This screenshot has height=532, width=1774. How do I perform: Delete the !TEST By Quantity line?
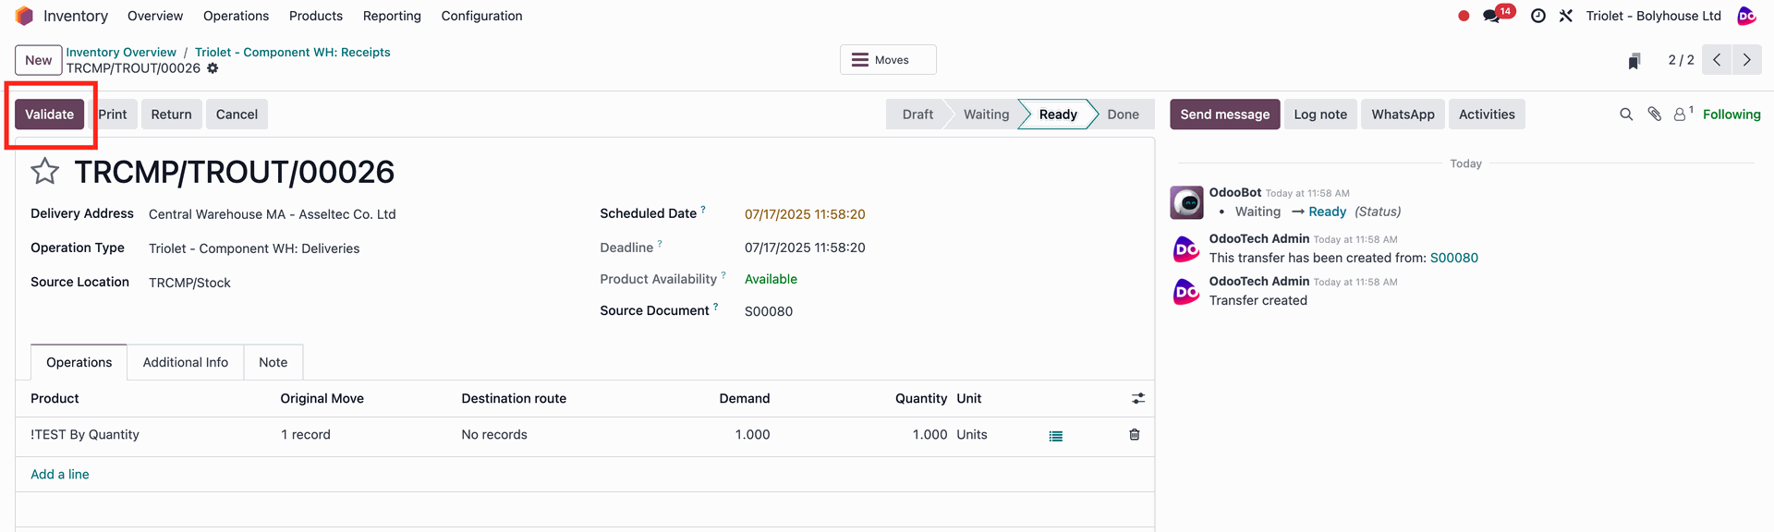[x=1135, y=434]
